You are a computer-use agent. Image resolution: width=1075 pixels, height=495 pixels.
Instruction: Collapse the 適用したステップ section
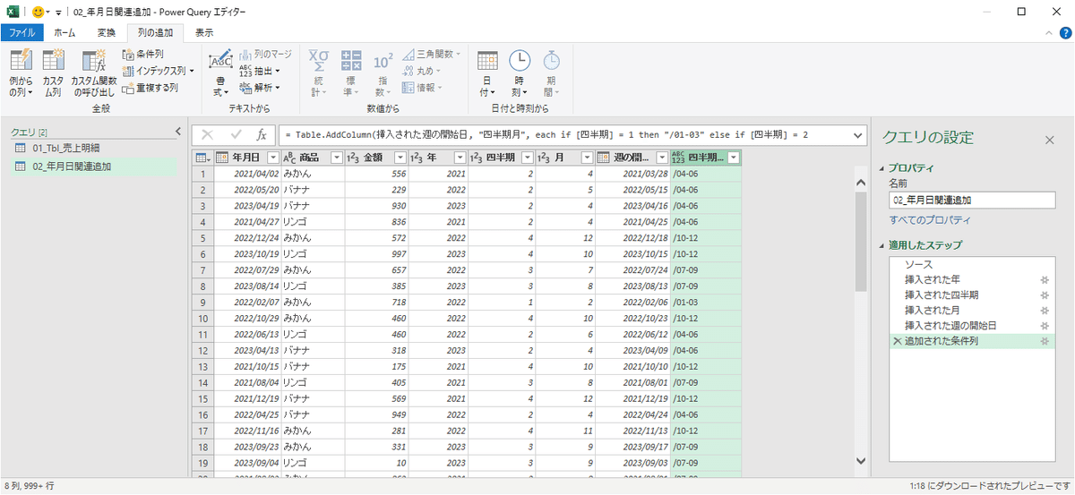point(881,245)
